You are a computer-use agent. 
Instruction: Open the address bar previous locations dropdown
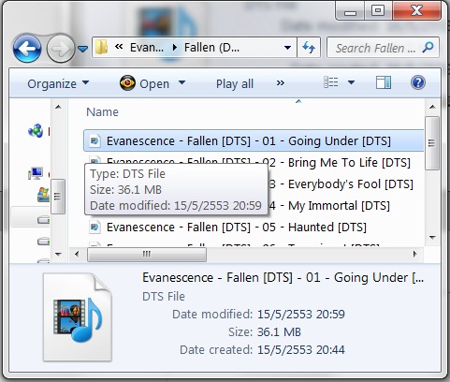pyautogui.click(x=287, y=48)
